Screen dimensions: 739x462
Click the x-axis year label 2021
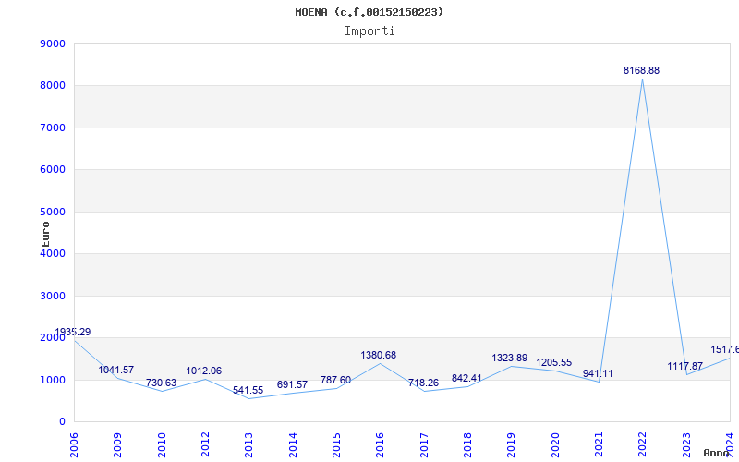pos(599,445)
